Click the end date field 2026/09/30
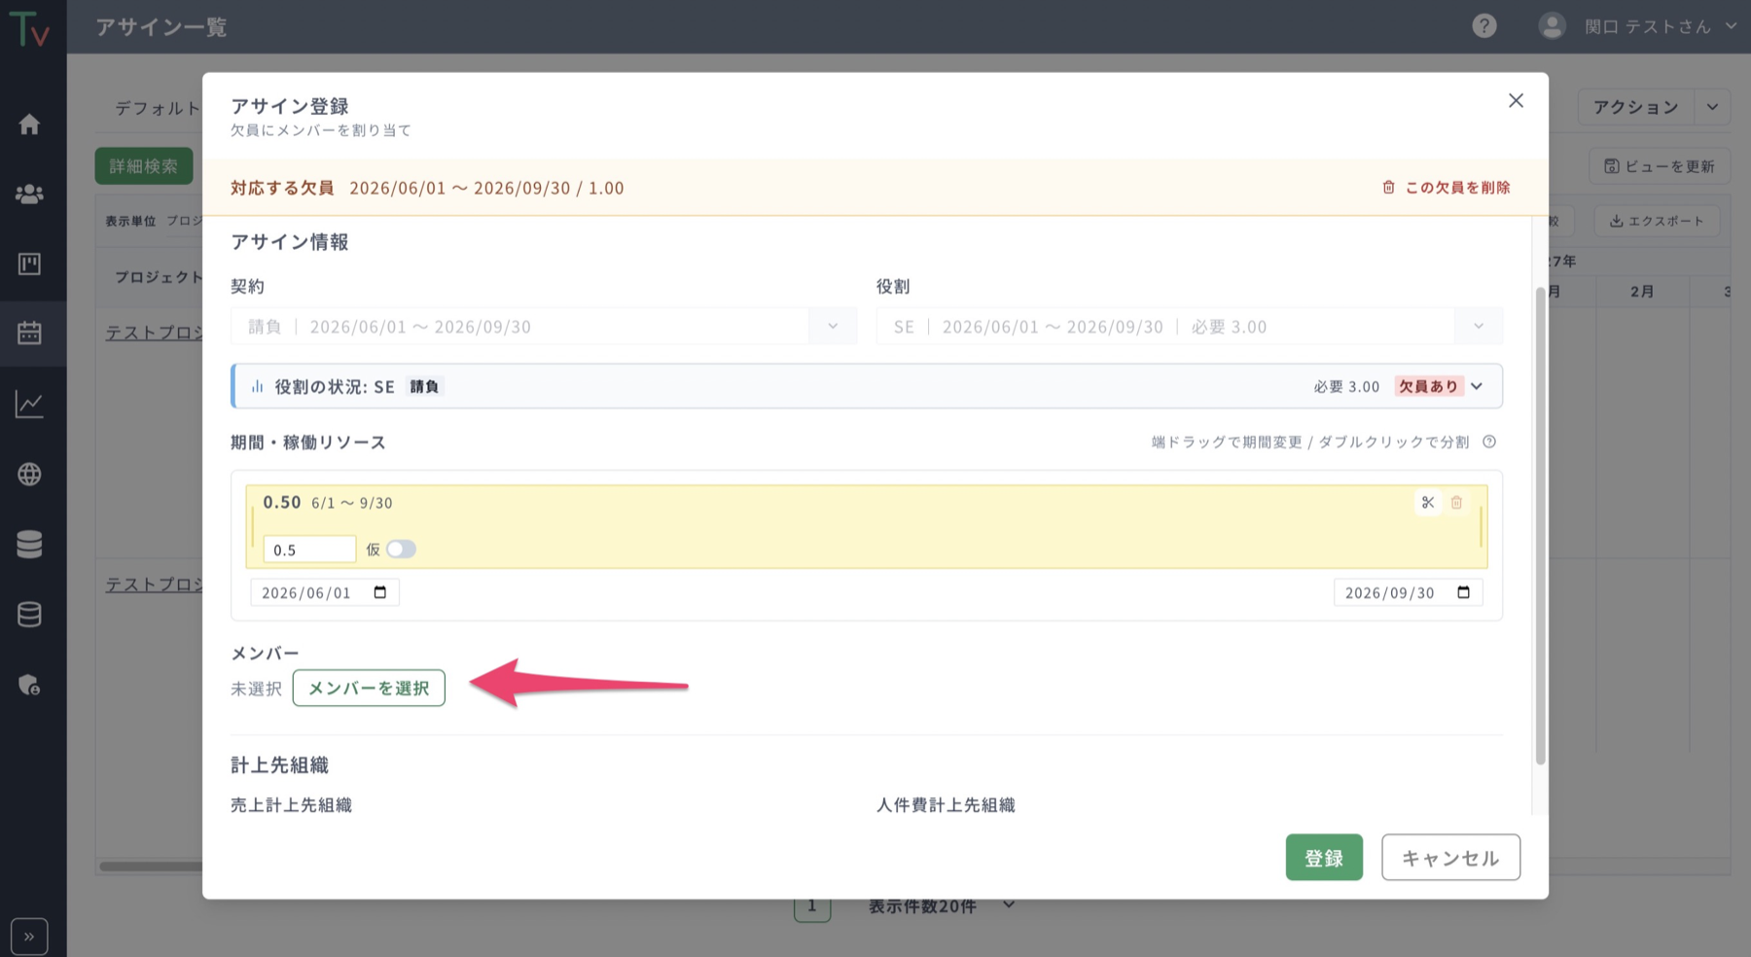 [x=1409, y=593]
